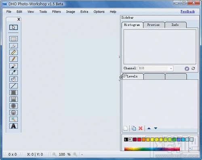Open the Edit menu

(x=19, y=12)
